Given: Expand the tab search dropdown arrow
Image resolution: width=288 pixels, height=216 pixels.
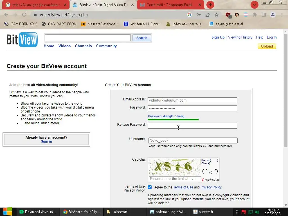Looking at the screenshot, I should click(x=254, y=5).
